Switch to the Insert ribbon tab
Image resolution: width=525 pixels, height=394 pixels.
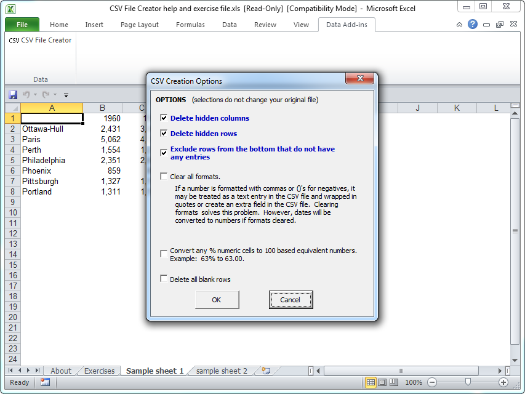pos(94,25)
